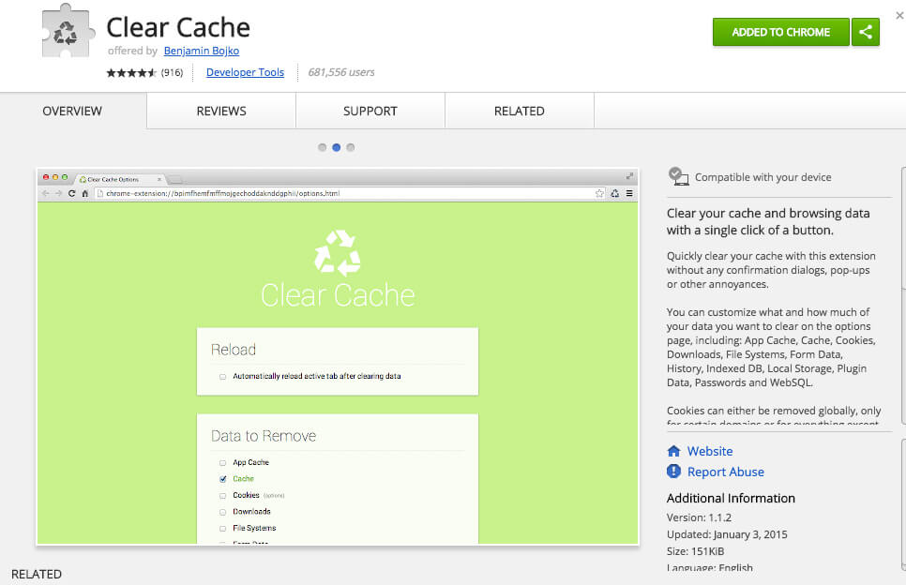Show the third screenshot via carousel dot

coord(350,147)
